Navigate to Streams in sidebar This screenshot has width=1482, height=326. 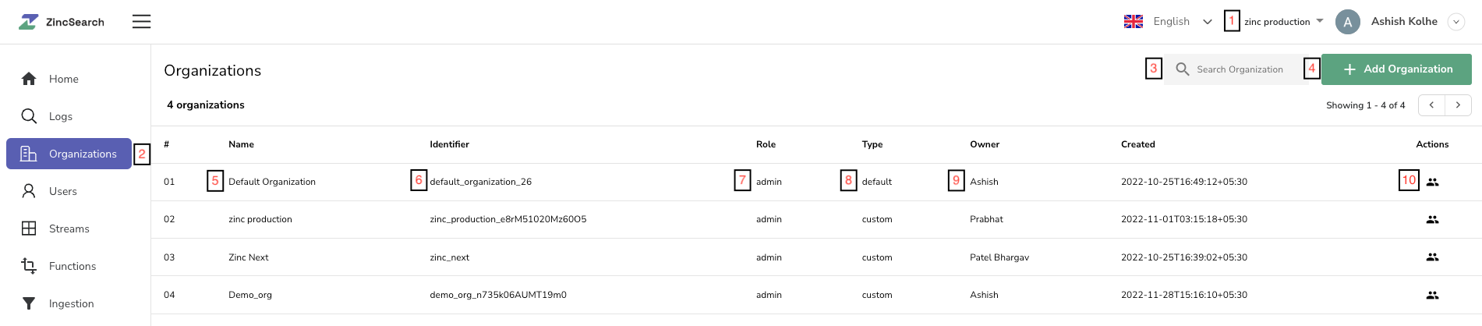69,229
